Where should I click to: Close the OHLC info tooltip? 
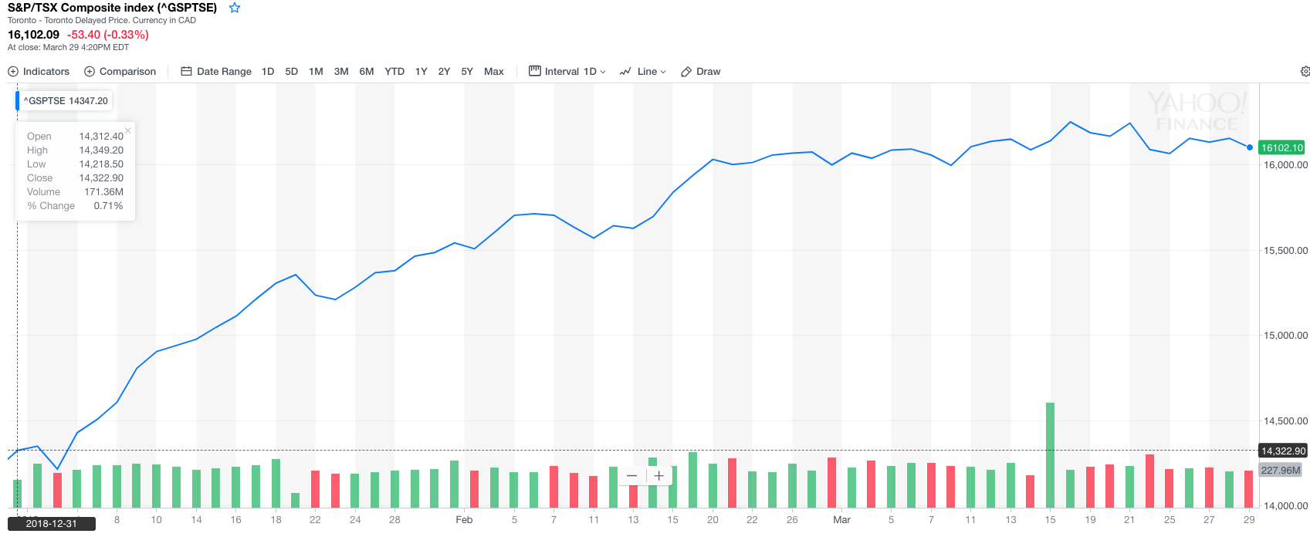pos(128,130)
